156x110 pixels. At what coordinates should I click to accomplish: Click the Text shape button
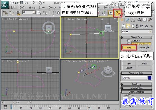pyautogui.click(x=129, y=64)
